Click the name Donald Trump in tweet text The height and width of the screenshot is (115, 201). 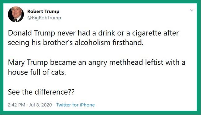tap(31, 33)
